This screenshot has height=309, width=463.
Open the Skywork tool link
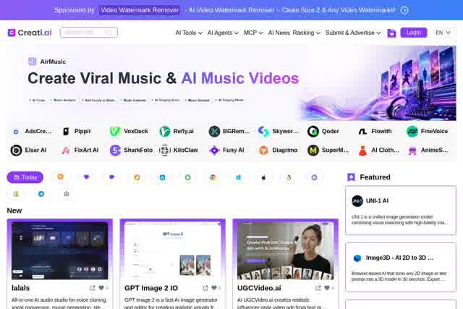[x=279, y=131]
